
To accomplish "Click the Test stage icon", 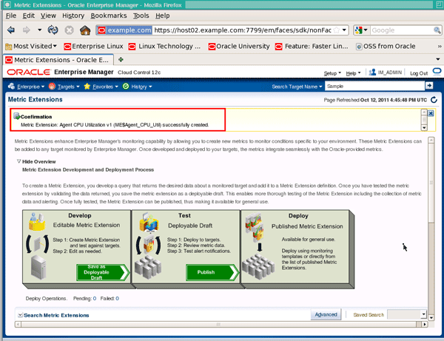I will (149, 222).
